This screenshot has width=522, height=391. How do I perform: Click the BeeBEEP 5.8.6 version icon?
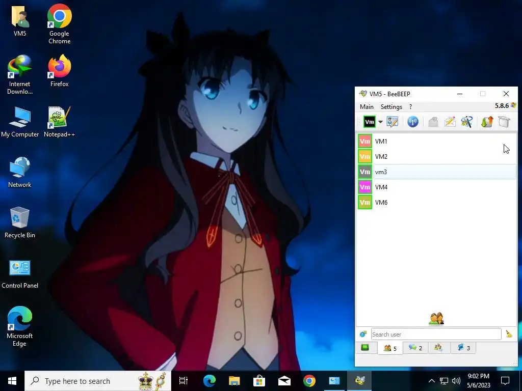[x=513, y=105]
